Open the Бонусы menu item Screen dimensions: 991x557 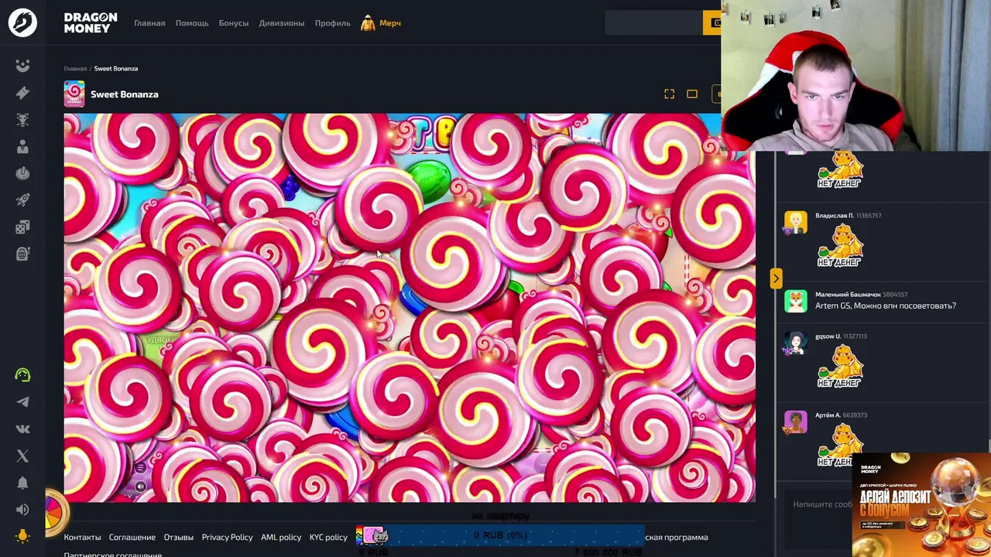234,23
